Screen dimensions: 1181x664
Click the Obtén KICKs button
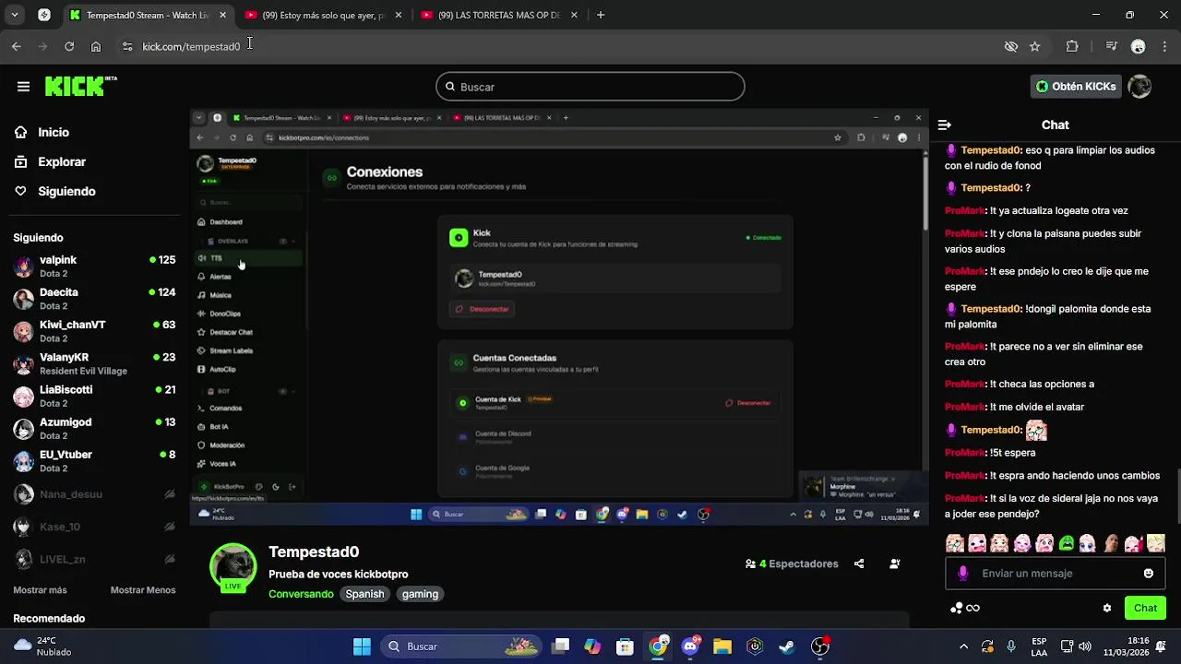(1075, 87)
